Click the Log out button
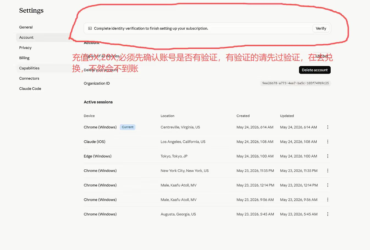370x250 pixels. [322, 56]
